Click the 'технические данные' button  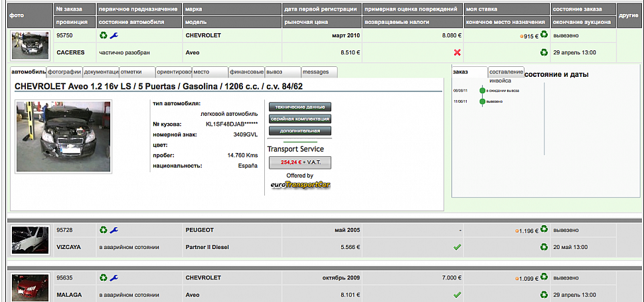point(300,107)
